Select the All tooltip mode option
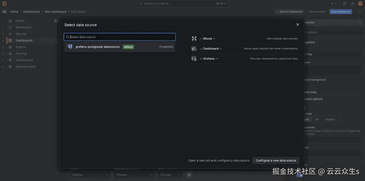365x181 pixels. pyautogui.click(x=317, y=119)
